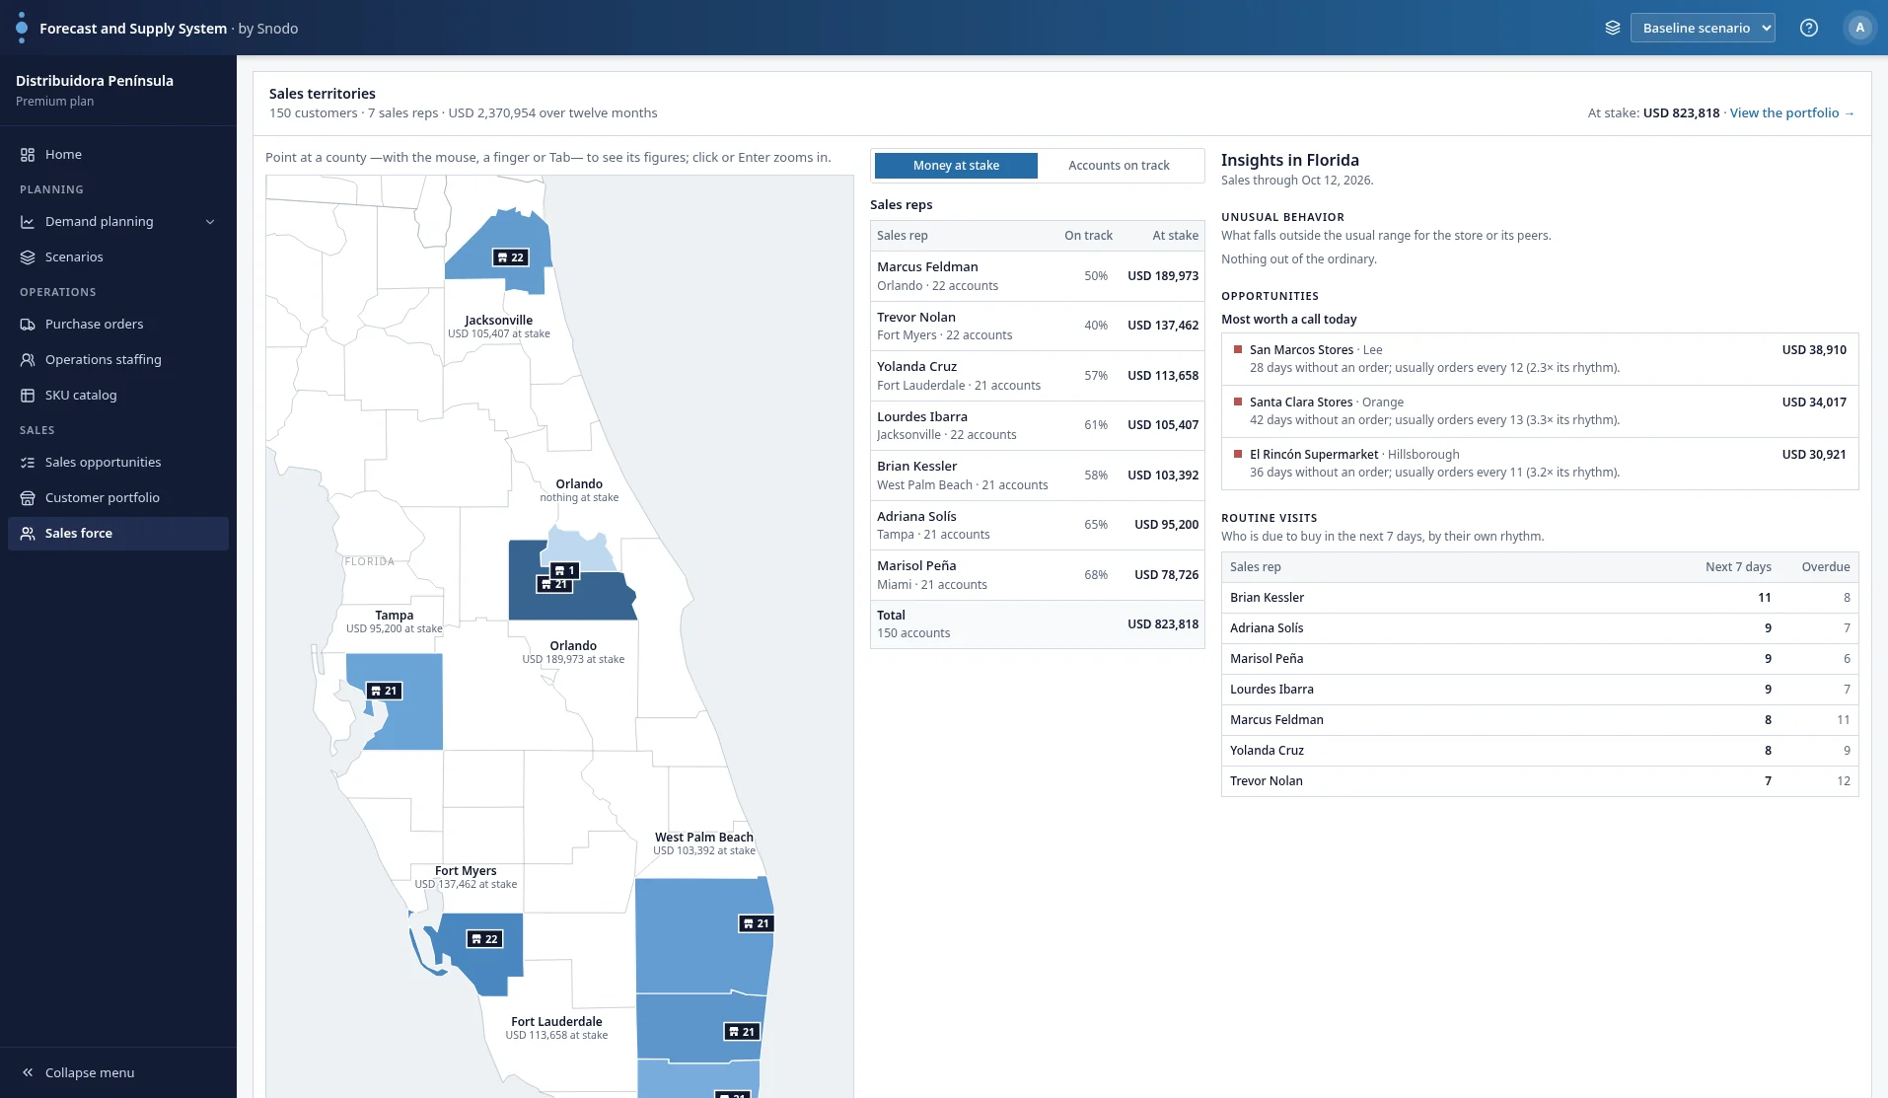Select Trevor Nolan row in Sales reps table
Screen dimensions: 1888x1098
(1038, 326)
